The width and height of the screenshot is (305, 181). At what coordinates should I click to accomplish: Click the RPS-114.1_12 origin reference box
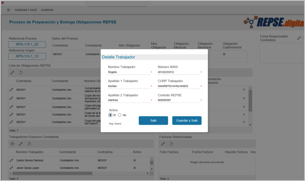[x=27, y=56]
